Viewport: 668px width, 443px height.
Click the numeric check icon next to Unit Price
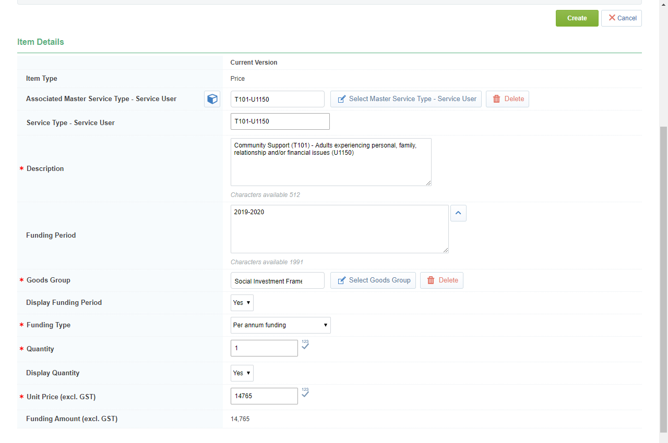[305, 393]
